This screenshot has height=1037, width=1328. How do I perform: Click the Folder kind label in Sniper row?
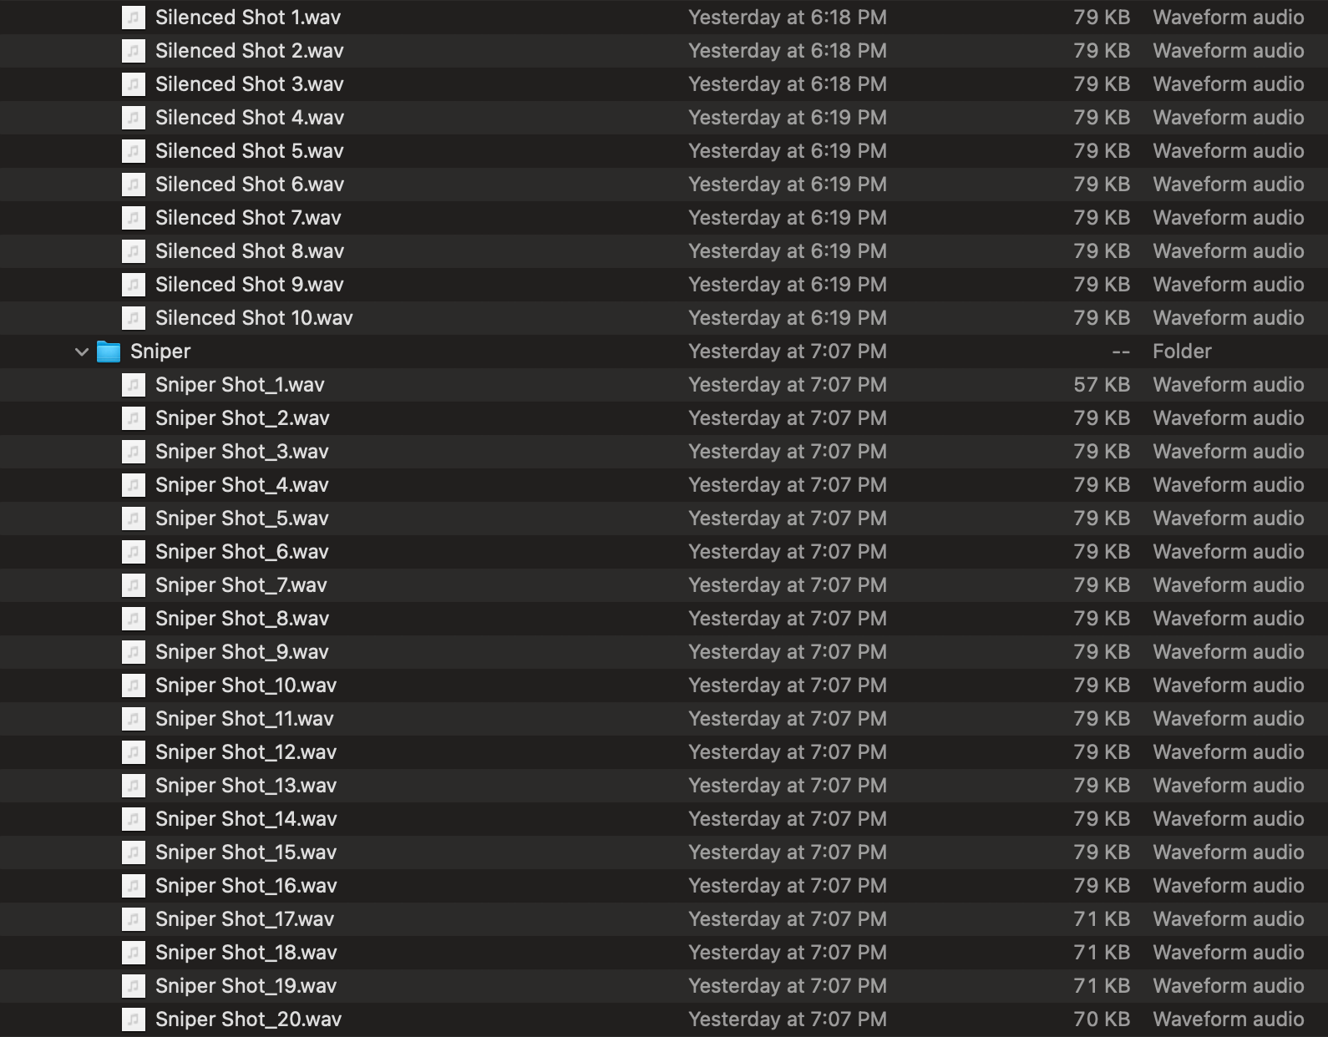click(1182, 352)
